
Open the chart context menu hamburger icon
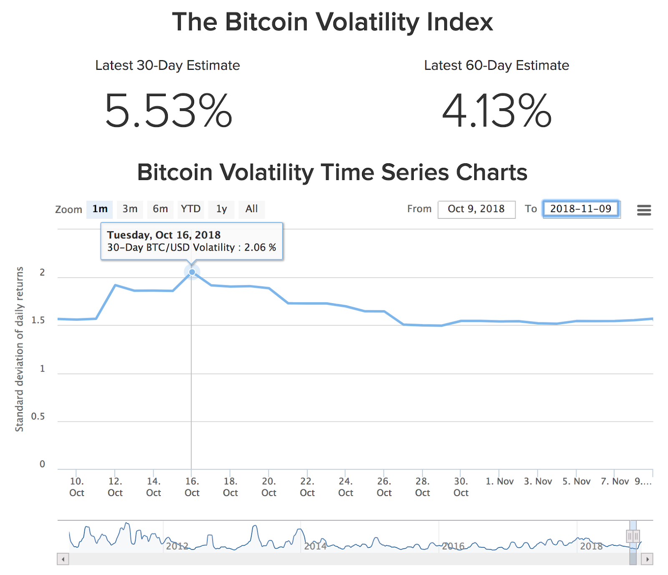[x=644, y=210]
